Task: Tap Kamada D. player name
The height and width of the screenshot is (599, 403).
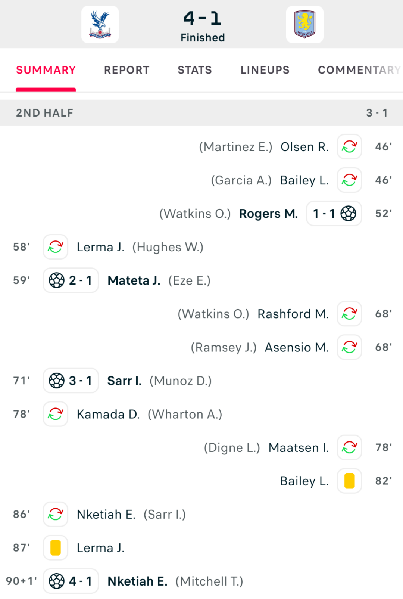Action: click(x=108, y=414)
